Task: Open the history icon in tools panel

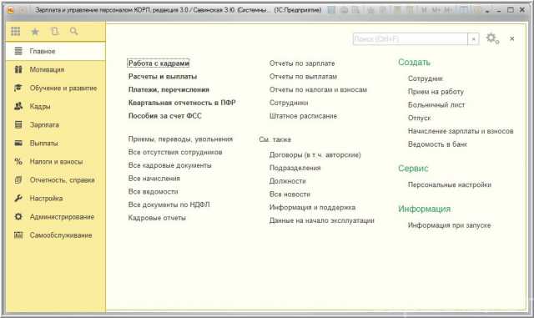Action: [x=54, y=32]
